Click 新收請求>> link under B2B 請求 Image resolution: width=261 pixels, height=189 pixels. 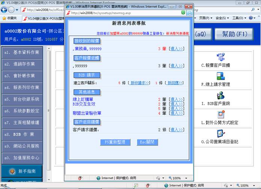point(140,83)
